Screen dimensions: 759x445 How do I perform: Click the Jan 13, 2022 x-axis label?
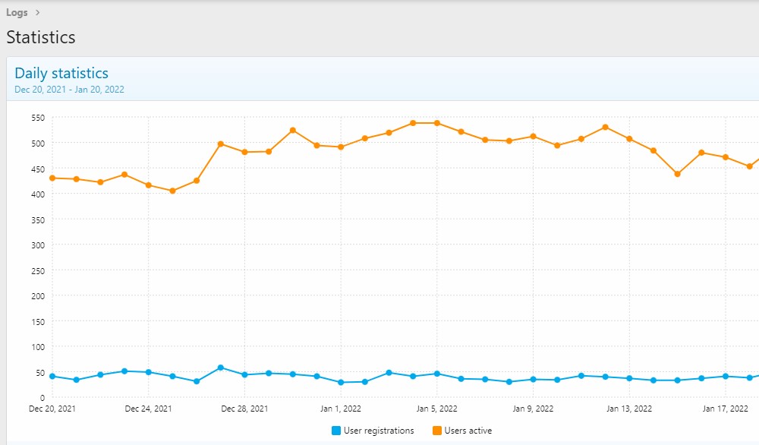coord(629,409)
